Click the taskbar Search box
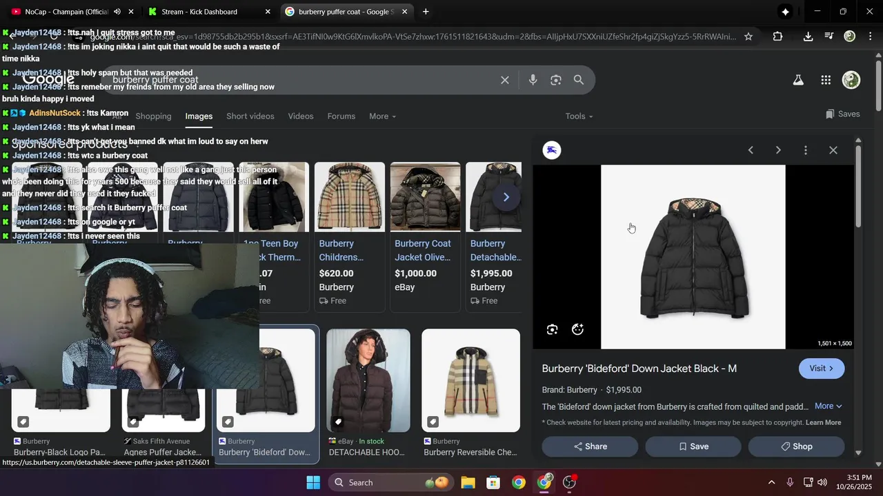This screenshot has height=496, width=883. tap(390, 482)
